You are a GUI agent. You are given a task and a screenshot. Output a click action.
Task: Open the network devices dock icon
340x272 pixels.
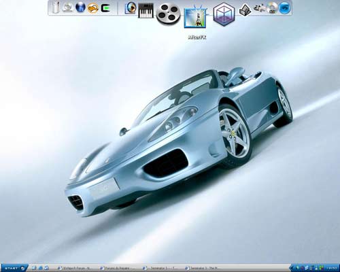click(x=260, y=8)
